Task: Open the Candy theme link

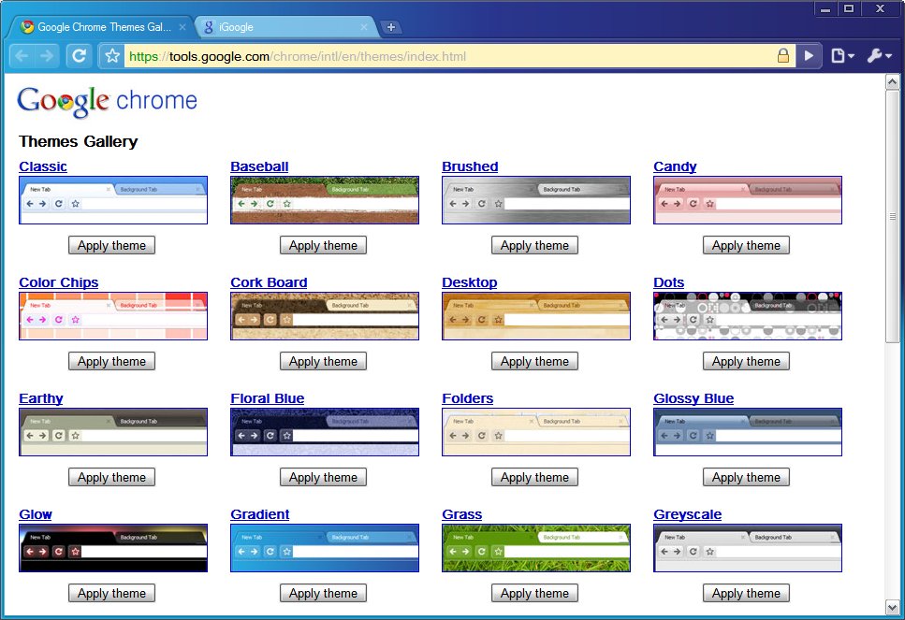Action: (675, 166)
